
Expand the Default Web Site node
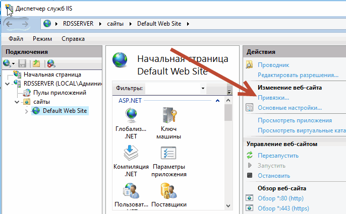(26, 111)
